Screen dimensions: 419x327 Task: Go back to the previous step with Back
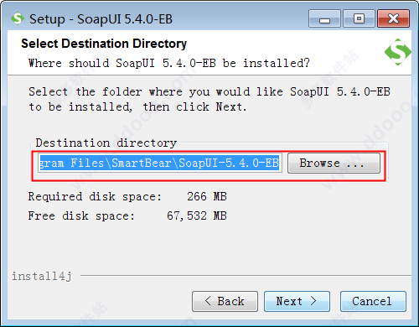pos(225,301)
